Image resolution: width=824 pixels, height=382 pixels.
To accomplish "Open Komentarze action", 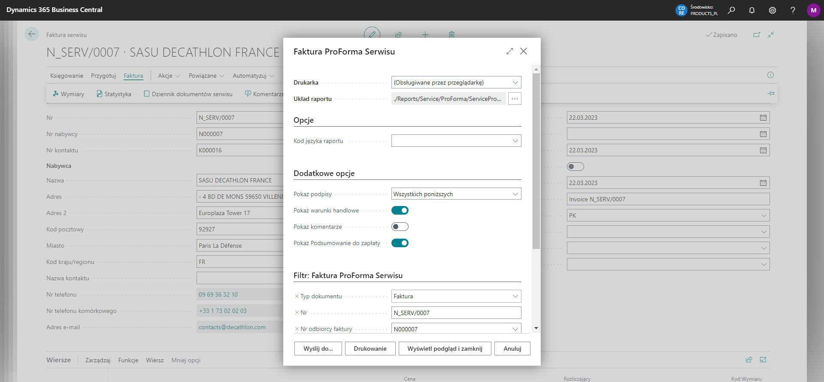I will pos(264,94).
